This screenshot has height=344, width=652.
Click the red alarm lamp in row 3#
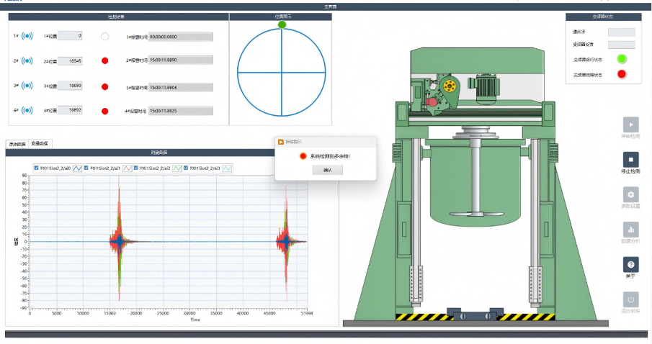104,87
